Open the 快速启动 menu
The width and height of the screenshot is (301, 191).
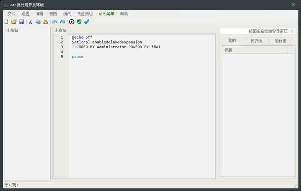[x=85, y=14]
